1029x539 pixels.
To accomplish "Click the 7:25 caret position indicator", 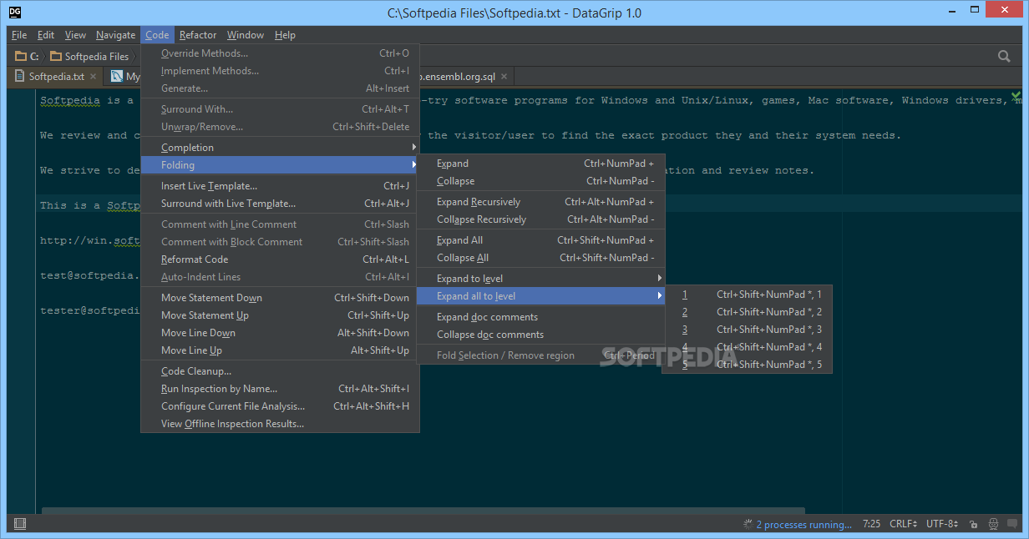I will tap(871, 525).
